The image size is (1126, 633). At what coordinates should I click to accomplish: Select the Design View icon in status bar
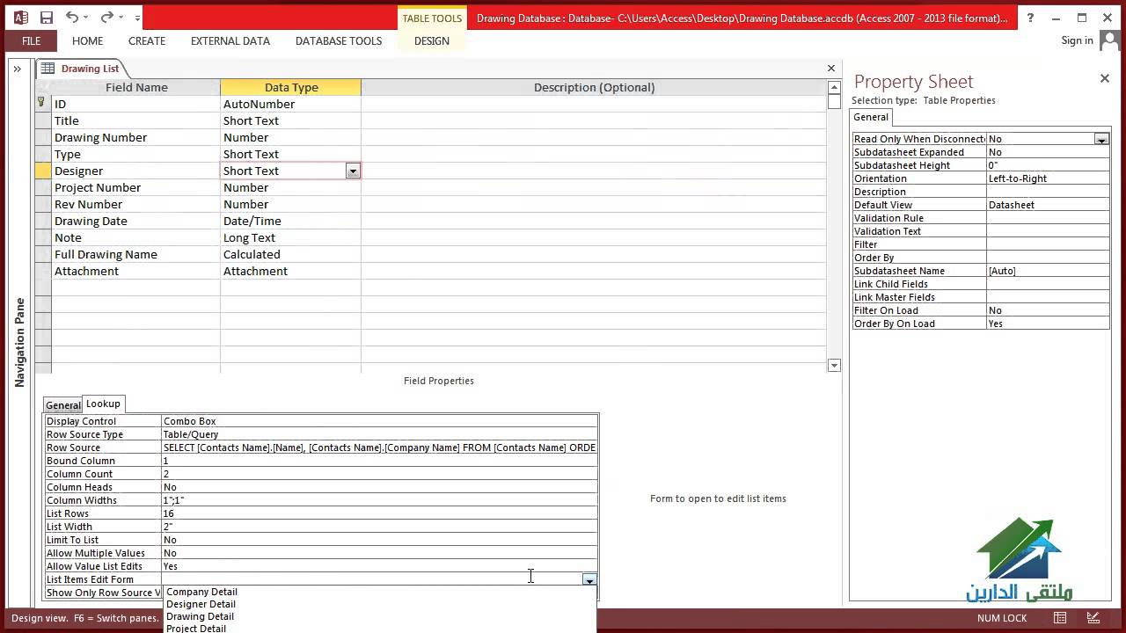(x=1093, y=618)
